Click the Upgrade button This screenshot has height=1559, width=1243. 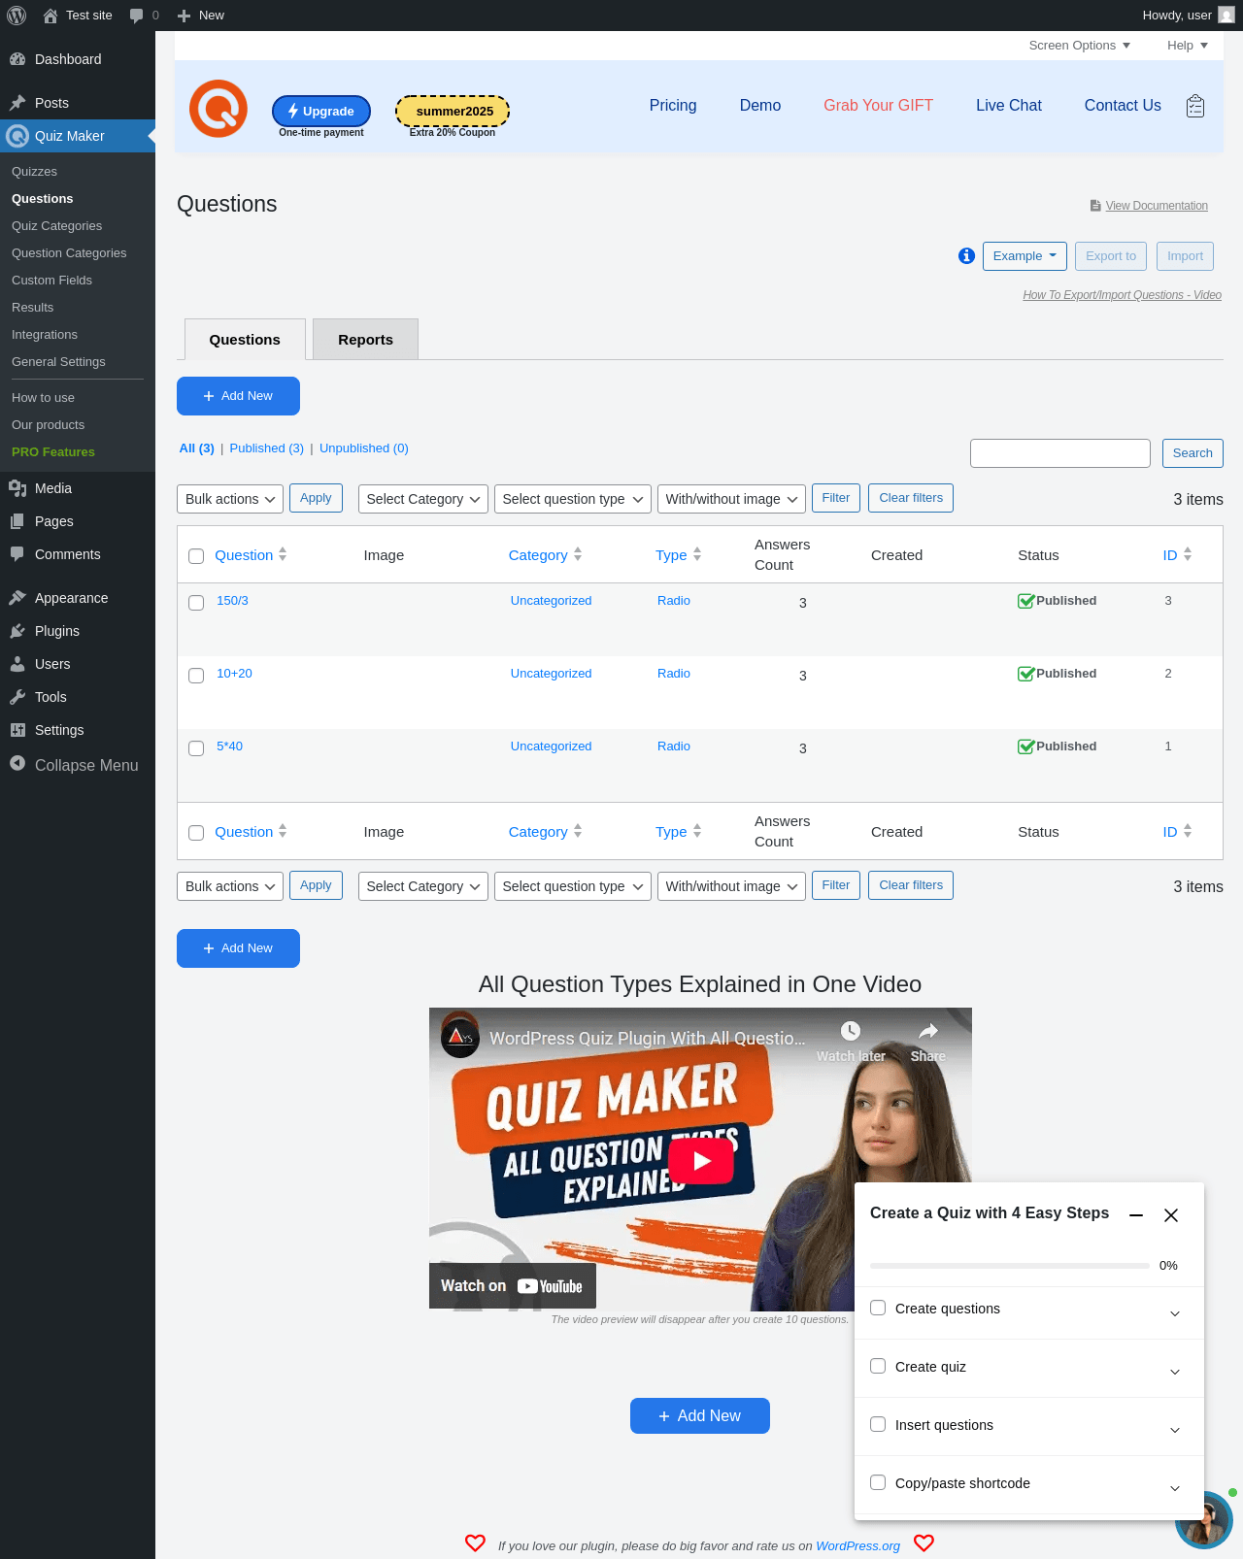[x=321, y=112]
